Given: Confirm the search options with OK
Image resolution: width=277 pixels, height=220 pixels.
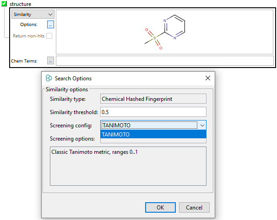Looking at the screenshot, I should point(160,207).
